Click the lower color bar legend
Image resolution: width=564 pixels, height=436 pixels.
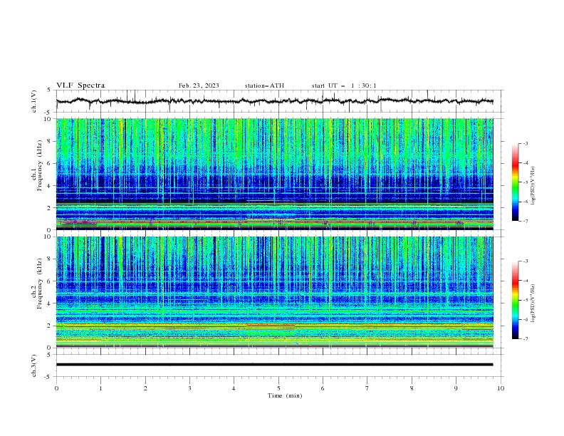pos(516,300)
